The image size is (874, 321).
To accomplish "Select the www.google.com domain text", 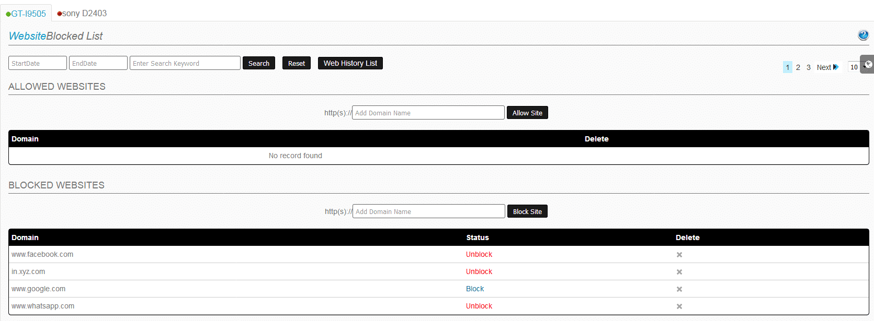I will (39, 289).
